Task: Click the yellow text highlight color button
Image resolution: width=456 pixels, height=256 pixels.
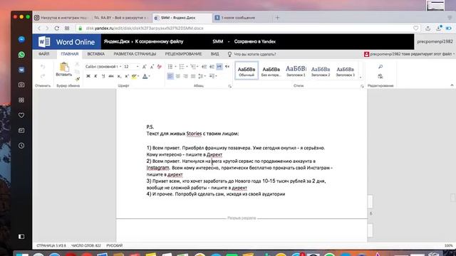Action: click(x=134, y=76)
